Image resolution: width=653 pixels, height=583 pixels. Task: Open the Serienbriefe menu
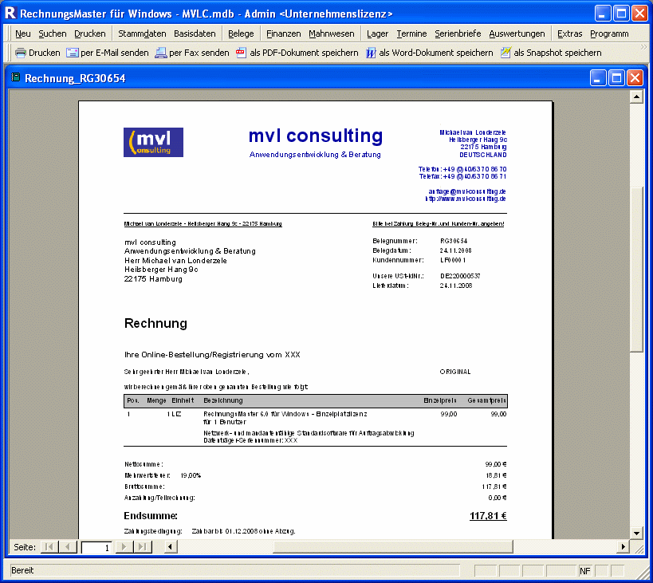(x=458, y=33)
